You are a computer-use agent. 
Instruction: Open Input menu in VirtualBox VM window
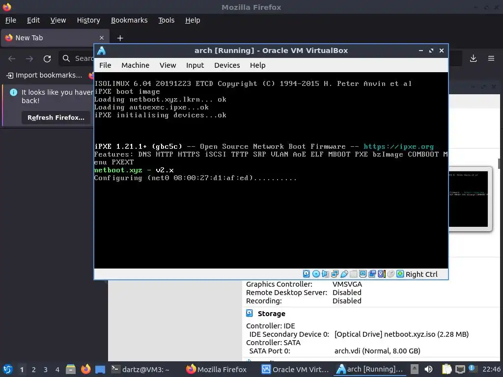(x=195, y=65)
